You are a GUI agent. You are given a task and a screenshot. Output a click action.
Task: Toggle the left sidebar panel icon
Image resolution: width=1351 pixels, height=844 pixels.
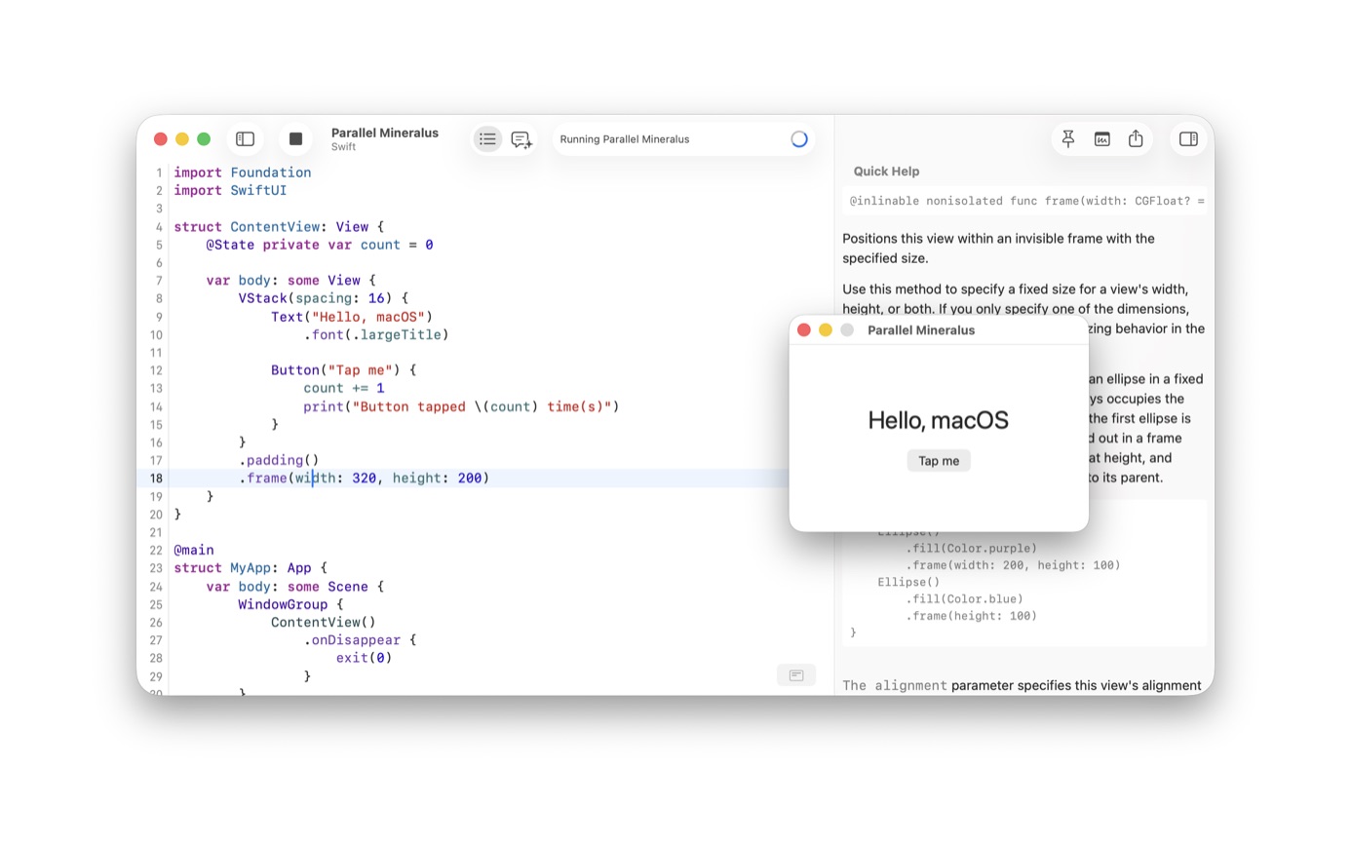(x=246, y=139)
